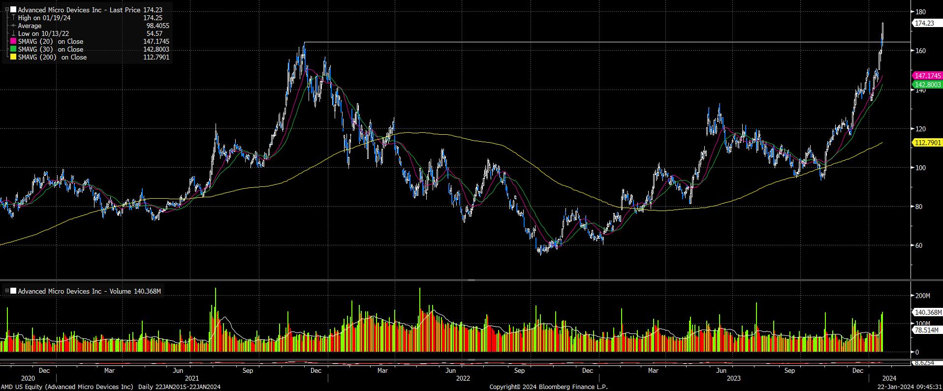Click the 'Daily 22JAN2015-22JAN2024' range text
The width and height of the screenshot is (943, 391).
pos(179,387)
